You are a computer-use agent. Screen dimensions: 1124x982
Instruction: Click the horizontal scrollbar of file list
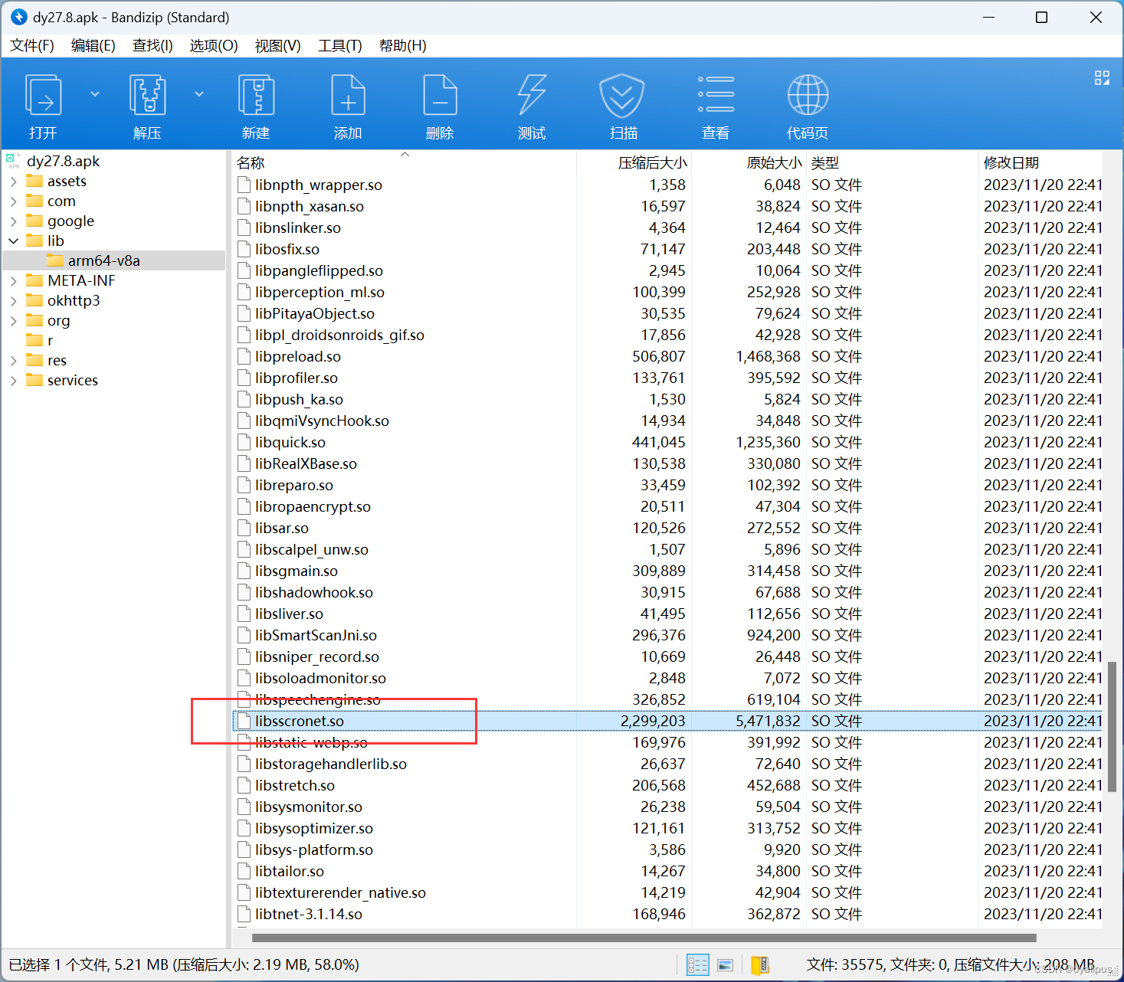point(644,938)
